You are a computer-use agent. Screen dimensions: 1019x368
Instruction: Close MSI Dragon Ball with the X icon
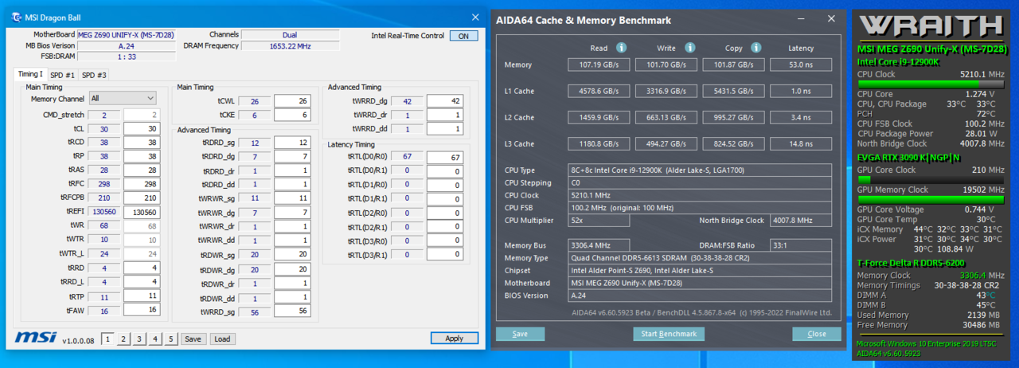pos(475,17)
